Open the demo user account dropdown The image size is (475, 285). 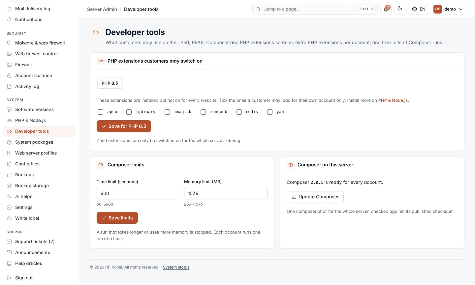click(449, 9)
